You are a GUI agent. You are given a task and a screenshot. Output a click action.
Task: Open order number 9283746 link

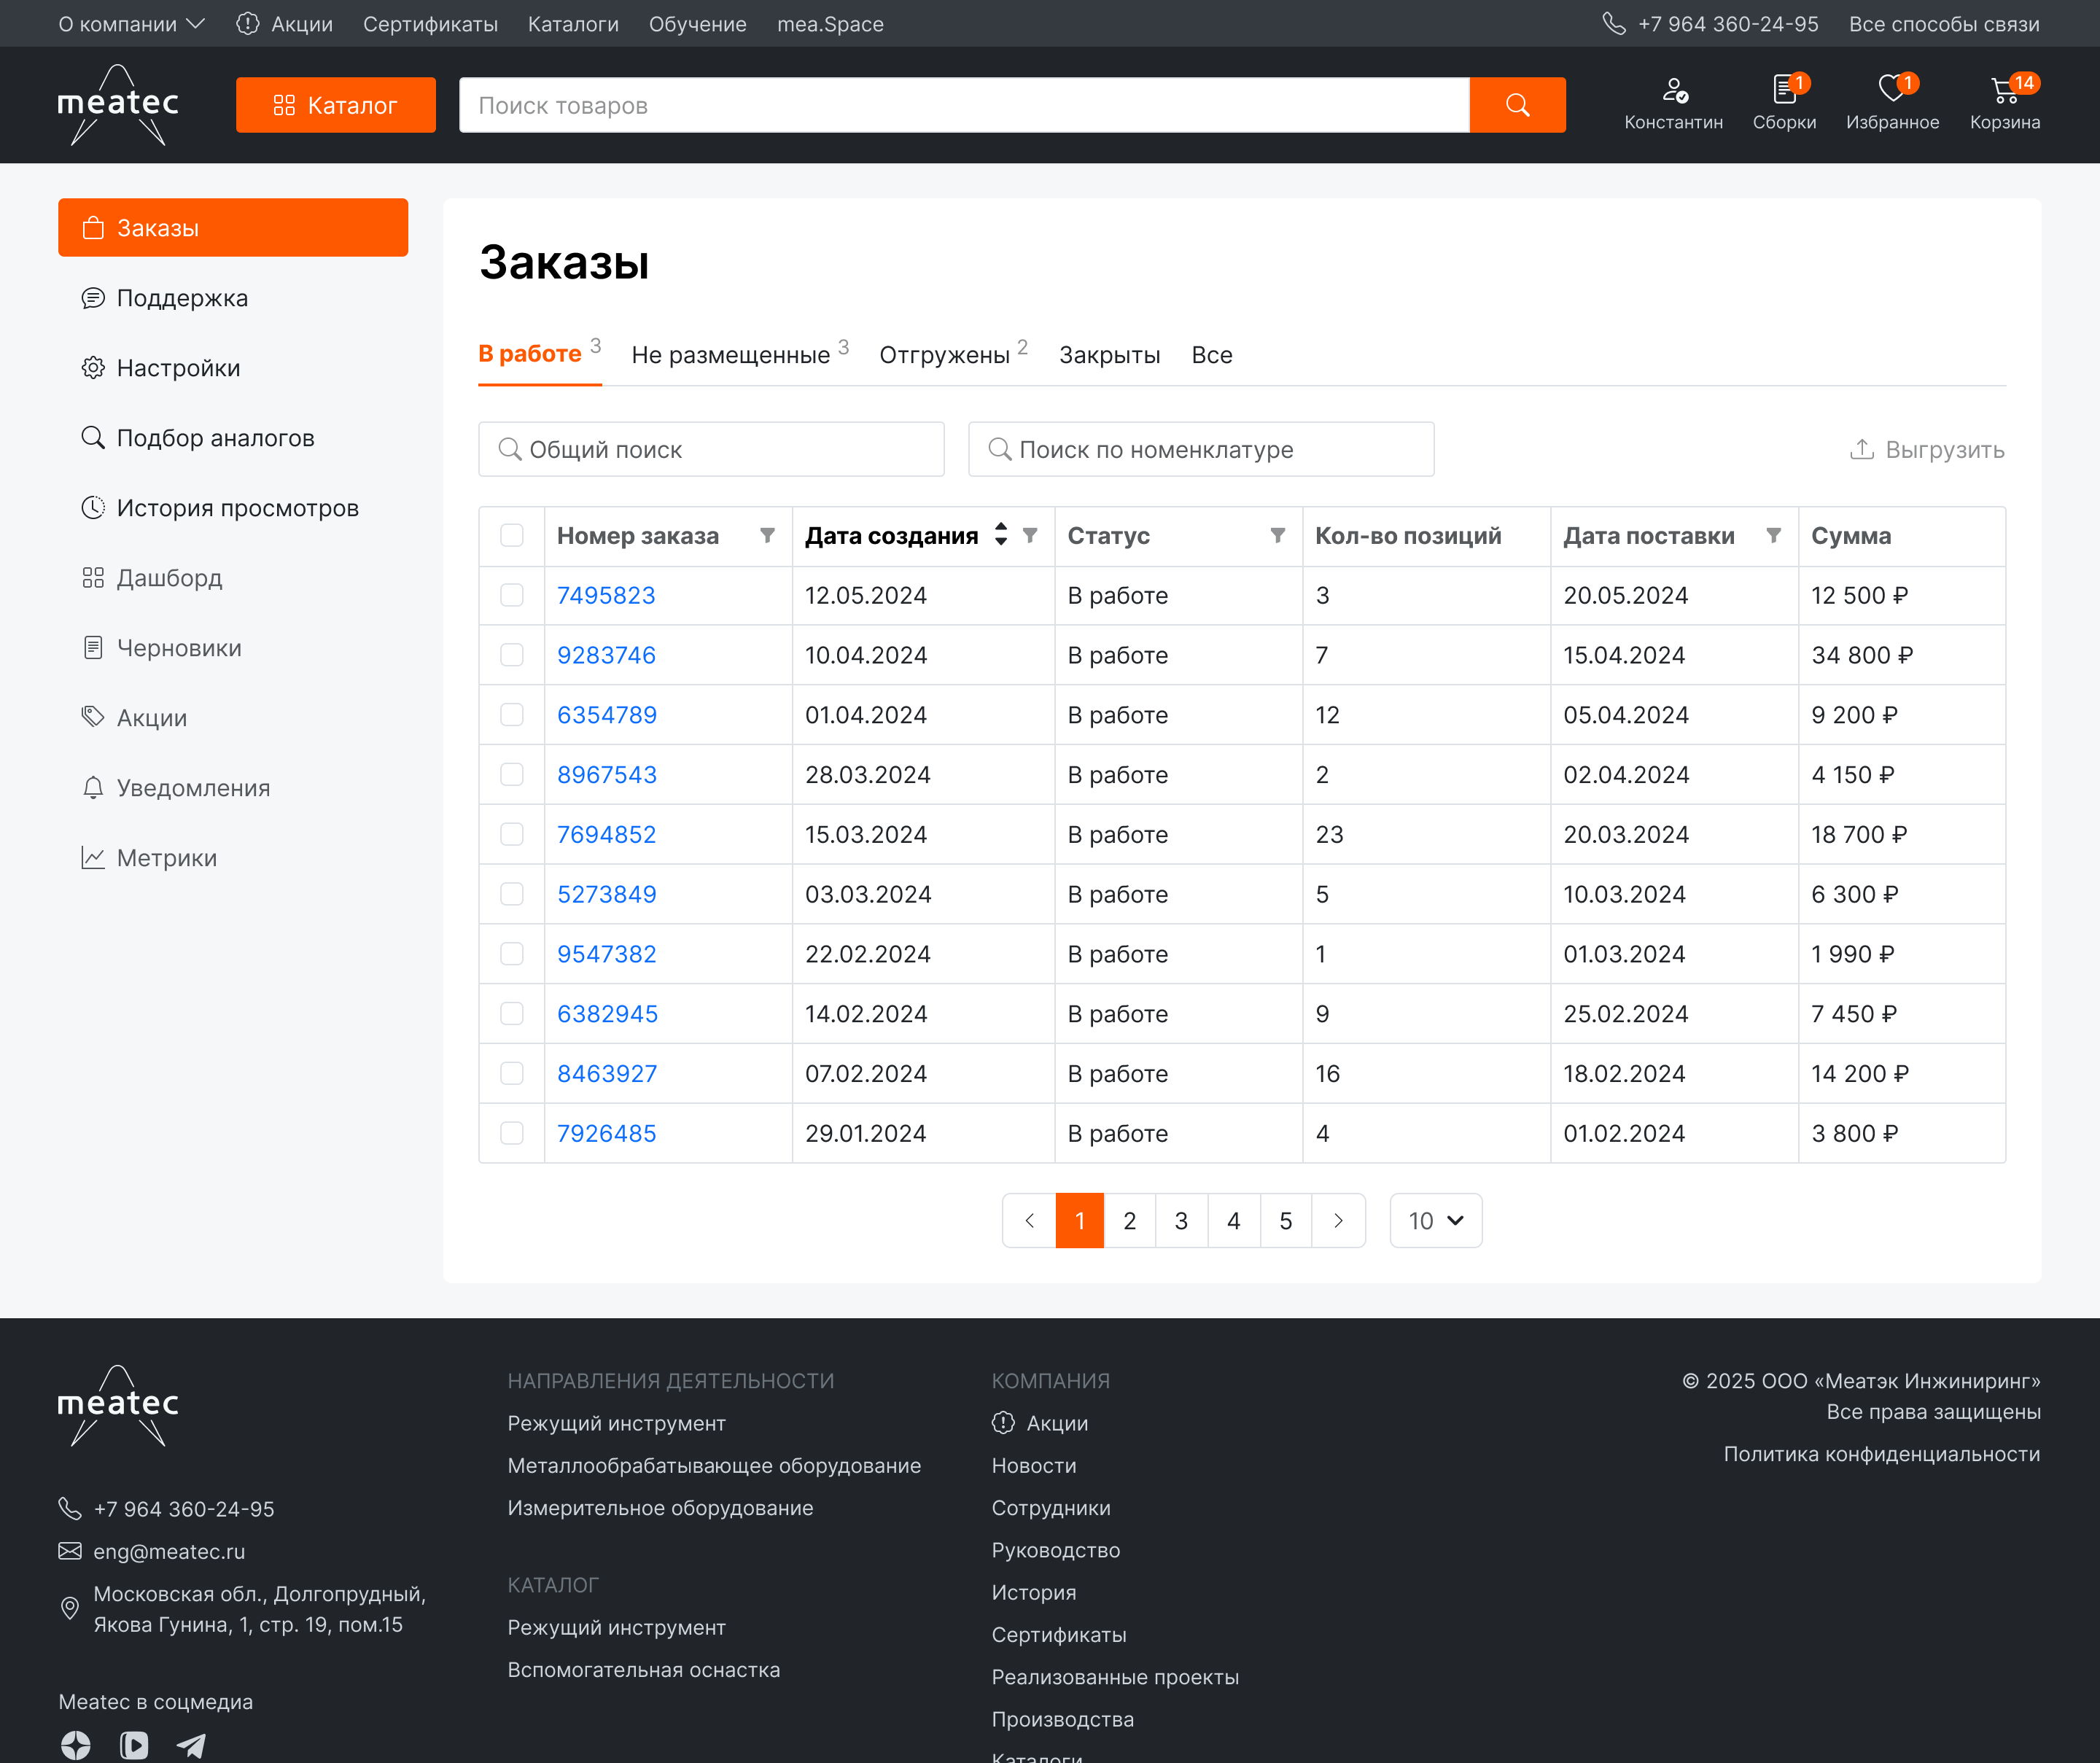pyautogui.click(x=606, y=656)
